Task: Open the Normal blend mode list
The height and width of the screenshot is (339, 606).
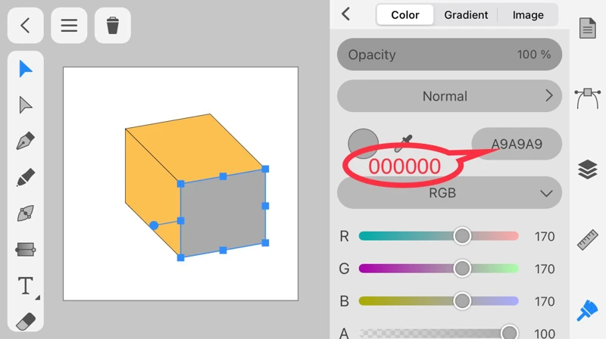Action: (x=449, y=96)
